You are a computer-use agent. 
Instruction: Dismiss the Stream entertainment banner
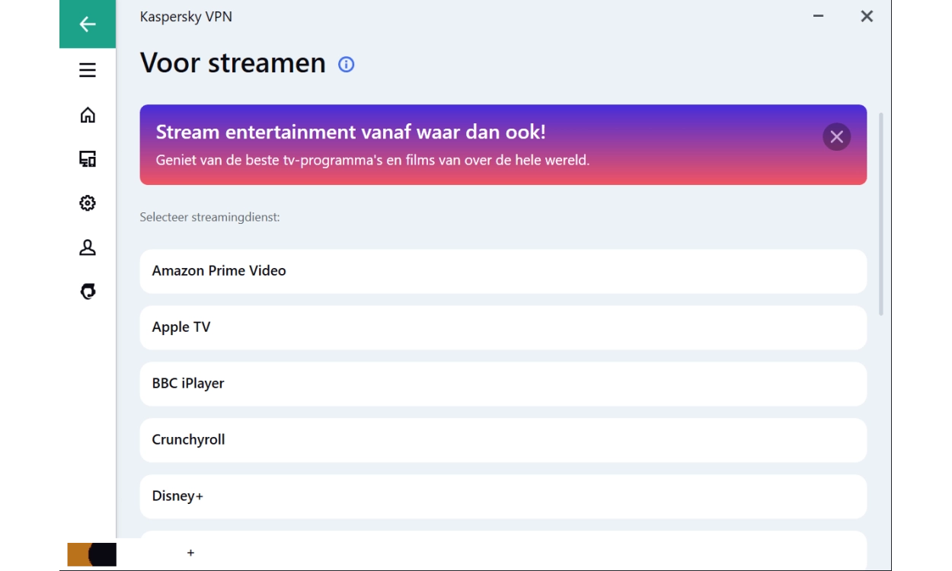(836, 137)
